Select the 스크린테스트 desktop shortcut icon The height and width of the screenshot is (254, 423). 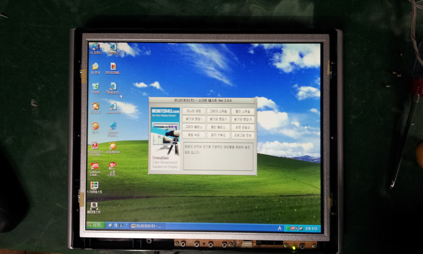95,188
